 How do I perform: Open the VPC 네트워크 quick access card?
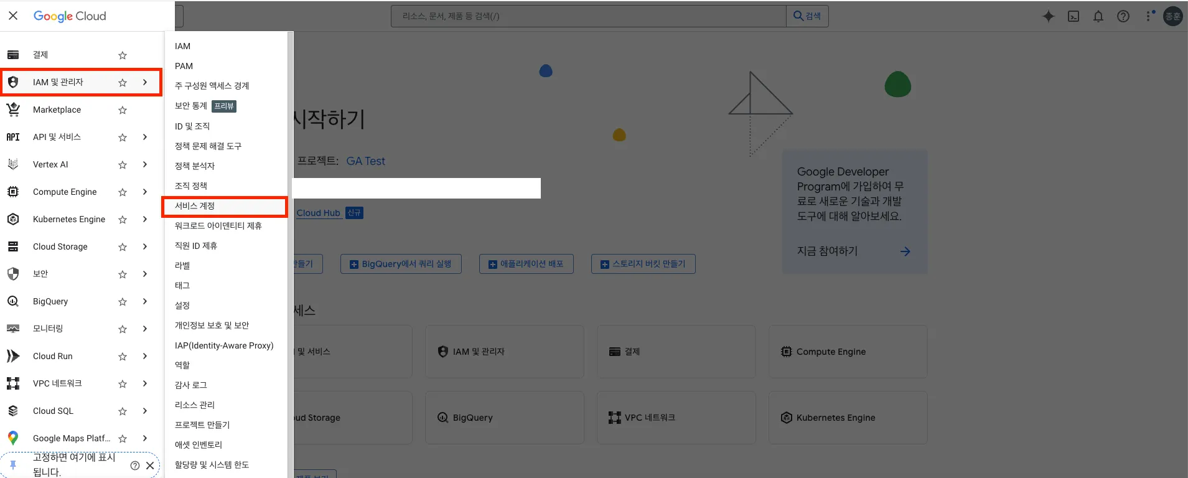click(676, 418)
